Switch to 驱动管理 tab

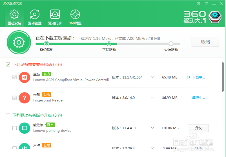point(35,17)
